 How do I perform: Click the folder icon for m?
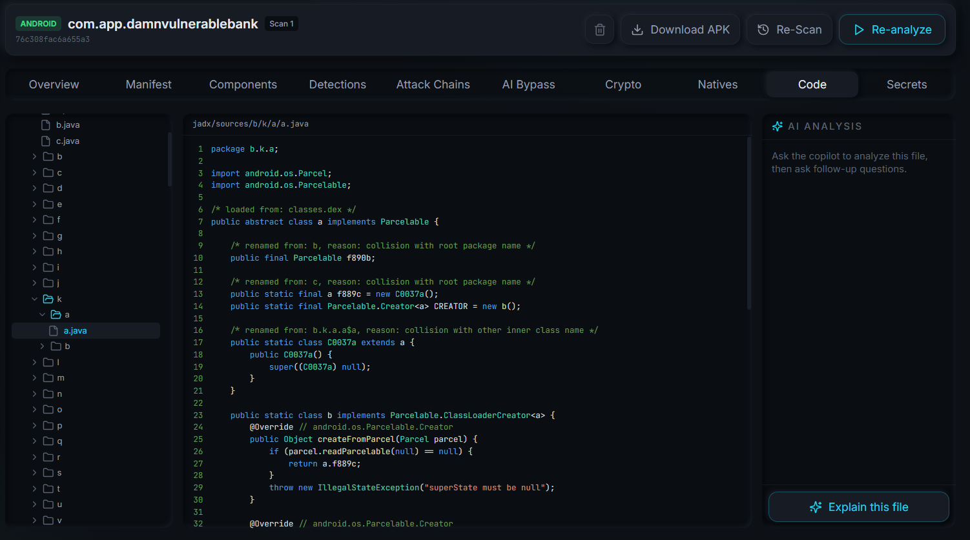(48, 378)
